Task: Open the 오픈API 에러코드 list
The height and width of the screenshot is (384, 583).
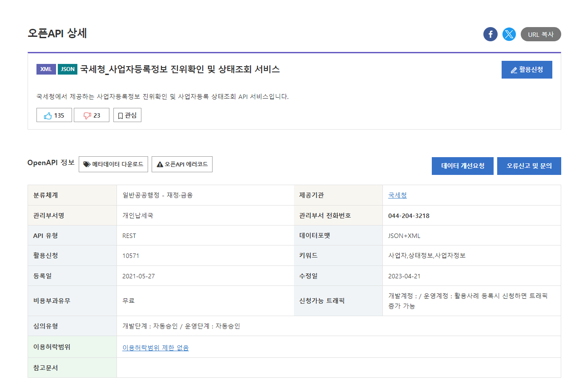Action: pos(182,164)
